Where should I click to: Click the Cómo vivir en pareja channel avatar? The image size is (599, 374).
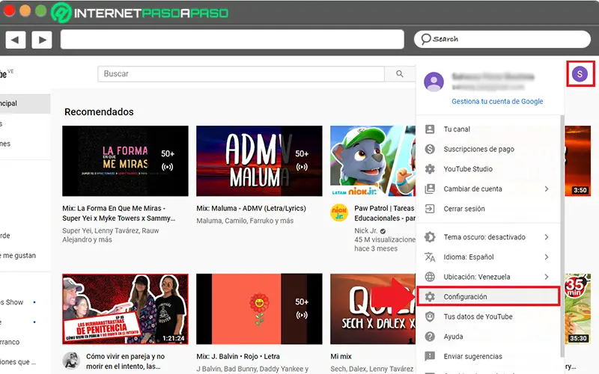[x=71, y=361]
